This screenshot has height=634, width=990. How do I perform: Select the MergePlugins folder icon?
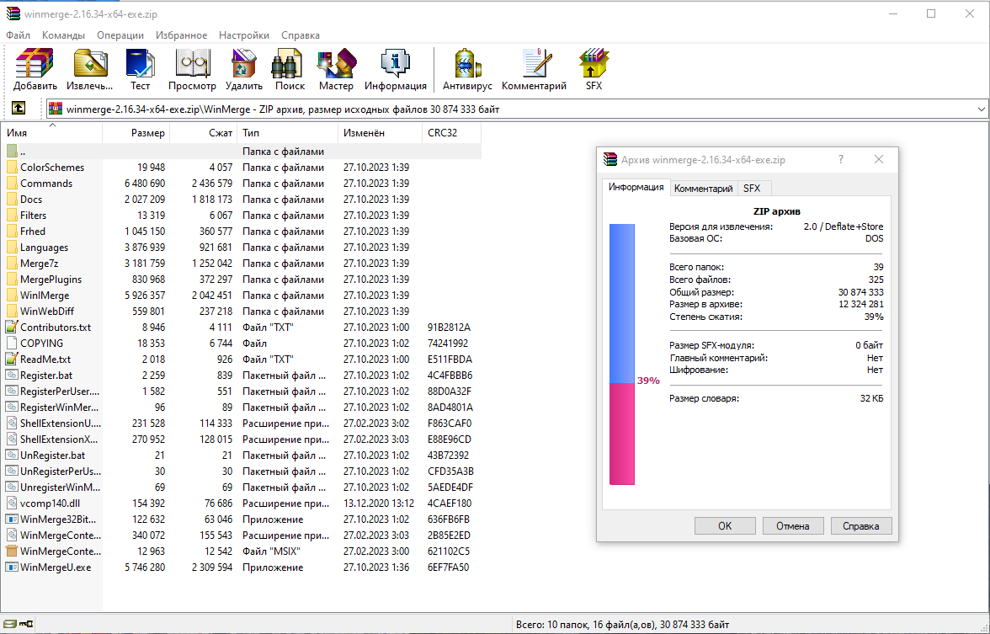click(x=12, y=280)
